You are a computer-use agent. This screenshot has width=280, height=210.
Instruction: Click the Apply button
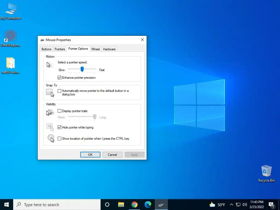click(135, 155)
